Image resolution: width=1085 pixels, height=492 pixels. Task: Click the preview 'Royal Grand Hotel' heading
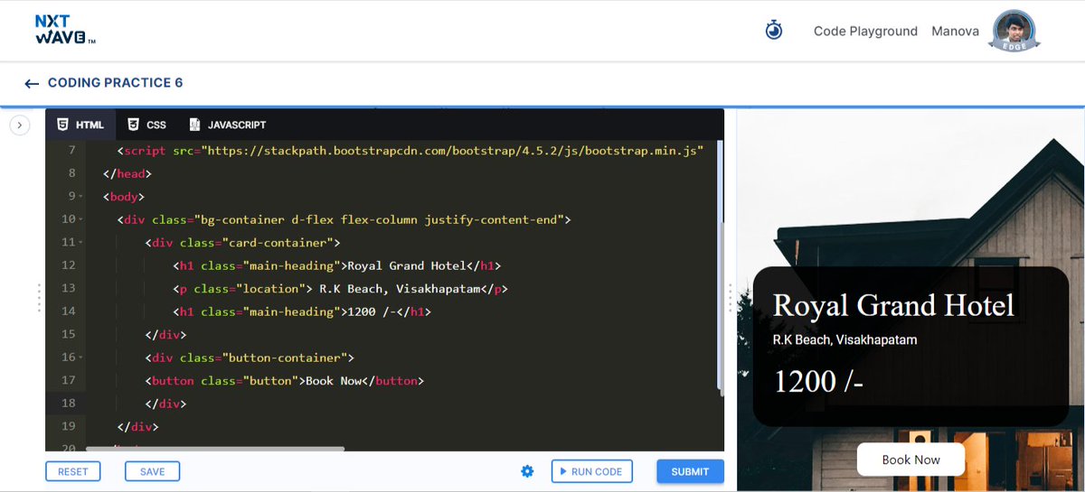(x=893, y=305)
